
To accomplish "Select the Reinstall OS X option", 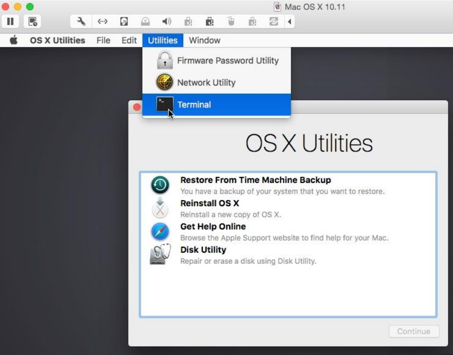I will click(288, 209).
